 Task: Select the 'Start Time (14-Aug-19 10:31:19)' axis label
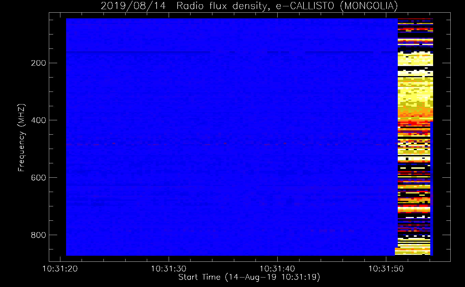tap(249, 277)
